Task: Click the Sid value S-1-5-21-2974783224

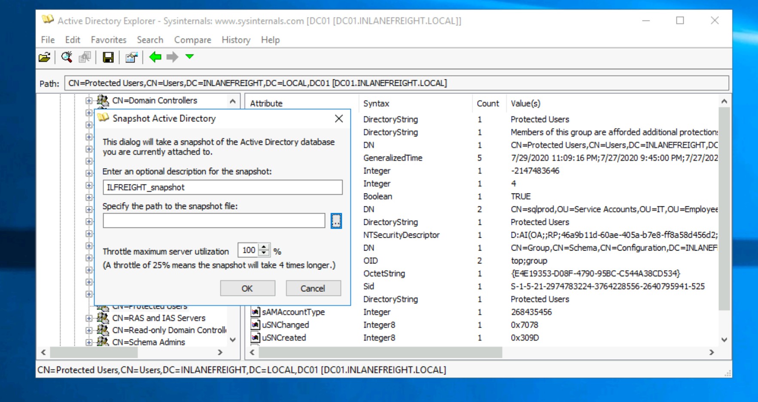Action: point(608,286)
